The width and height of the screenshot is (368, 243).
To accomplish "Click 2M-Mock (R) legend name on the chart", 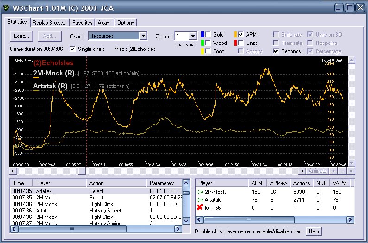I will coord(53,73).
